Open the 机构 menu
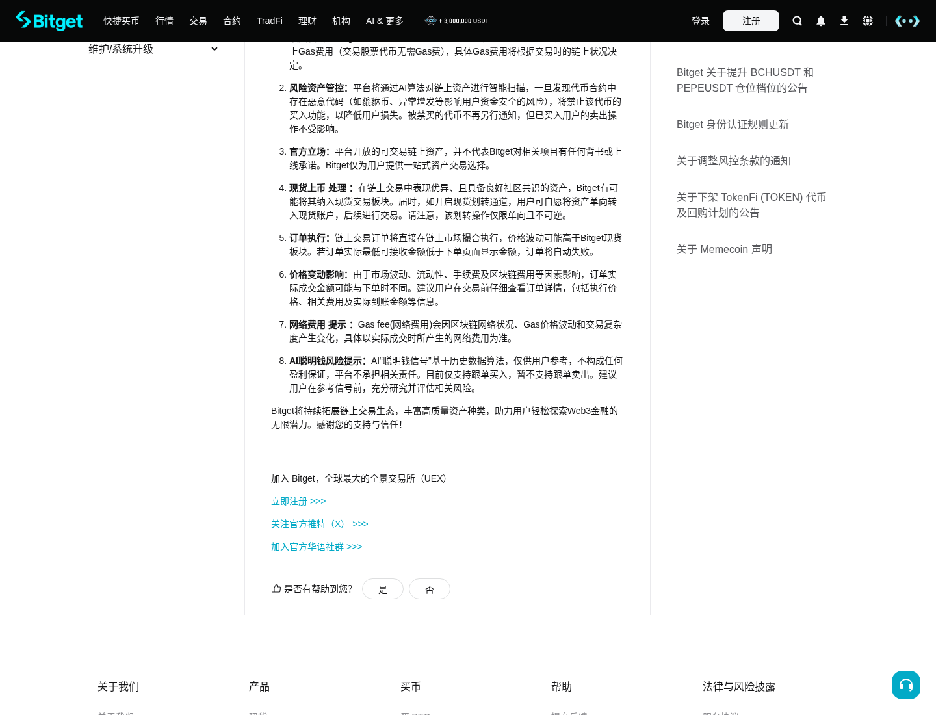Image resolution: width=936 pixels, height=715 pixels. [x=341, y=21]
